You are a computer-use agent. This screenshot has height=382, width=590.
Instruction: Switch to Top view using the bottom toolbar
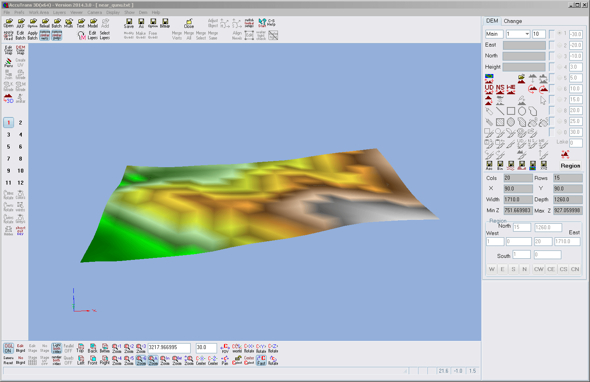click(80, 348)
